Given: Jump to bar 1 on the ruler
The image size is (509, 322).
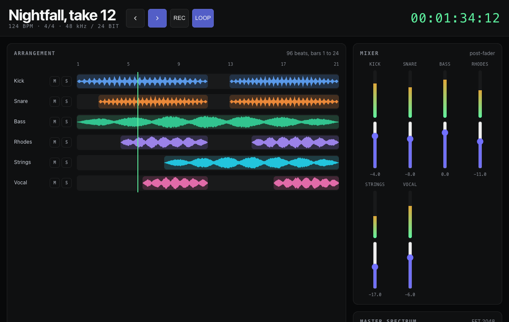Looking at the screenshot, I should tap(78, 64).
